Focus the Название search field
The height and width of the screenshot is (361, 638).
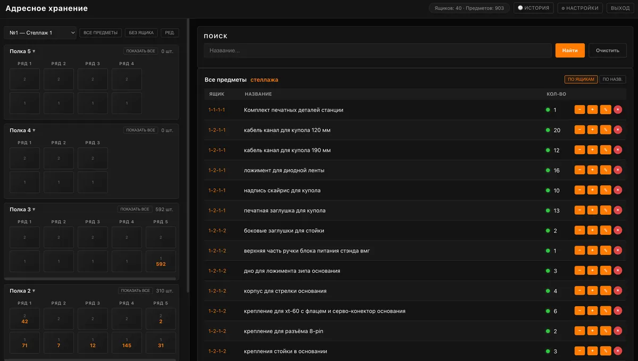click(x=377, y=51)
